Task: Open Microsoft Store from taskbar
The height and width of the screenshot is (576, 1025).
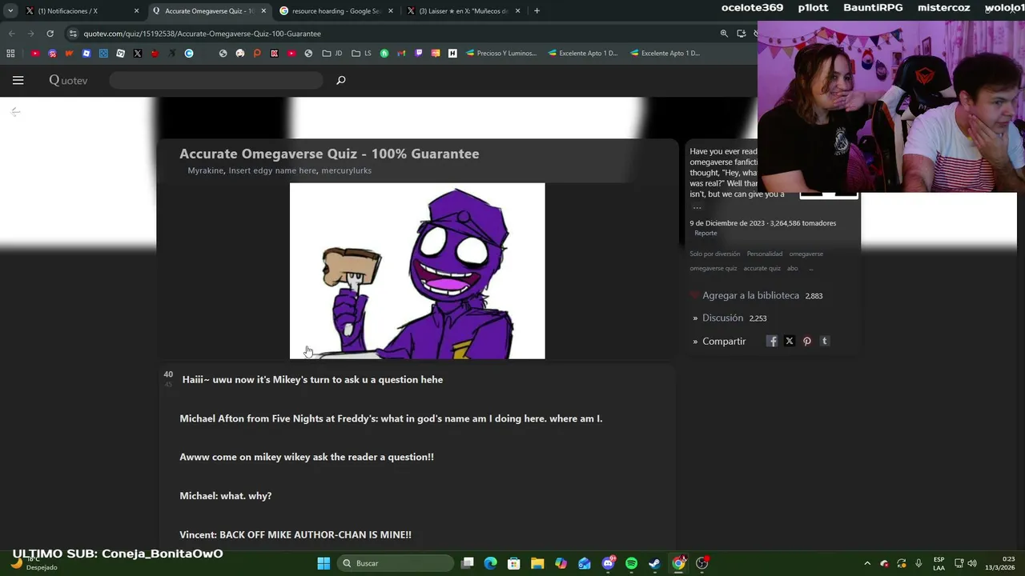Action: pos(514,563)
